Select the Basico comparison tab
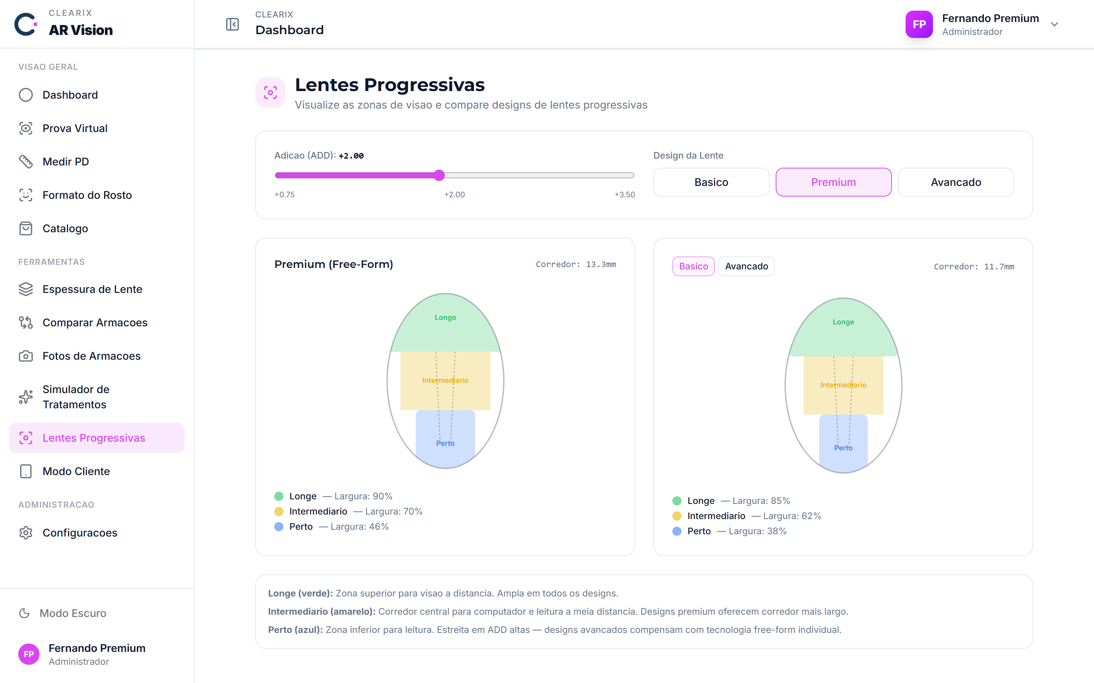Screen dimensions: 1094x683 pos(693,266)
